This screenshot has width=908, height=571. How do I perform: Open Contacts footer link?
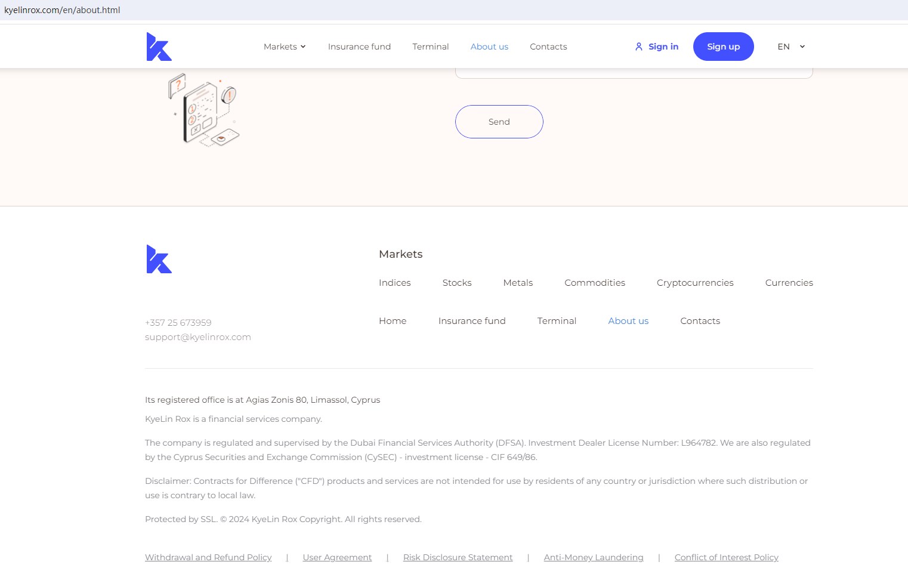700,321
